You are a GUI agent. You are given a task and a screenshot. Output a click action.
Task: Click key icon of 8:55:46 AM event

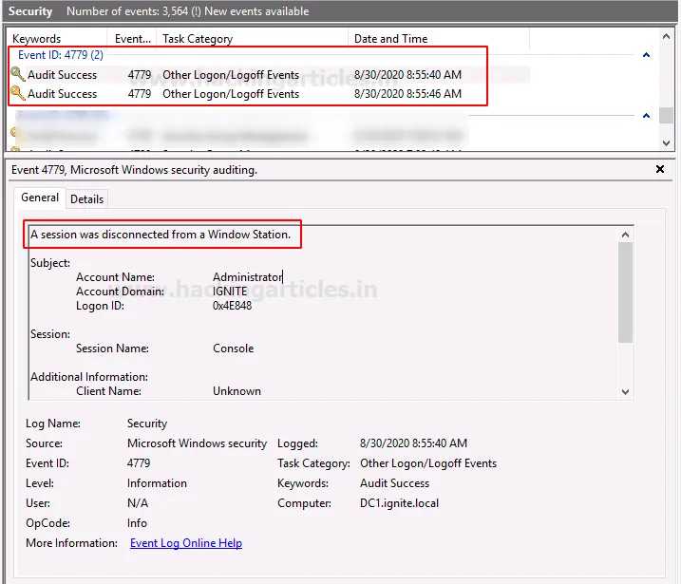click(17, 94)
